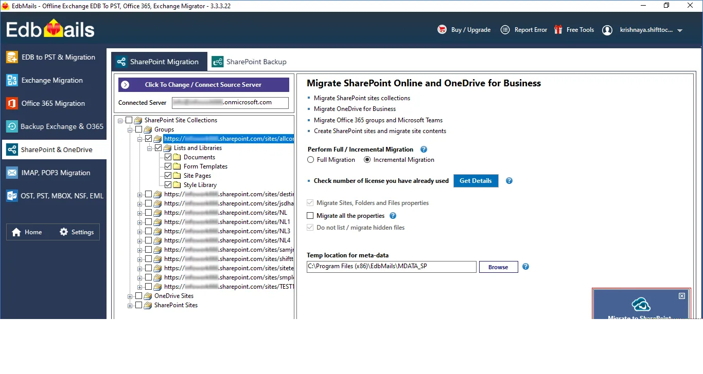Open IMAP, POP3 Migration from the sidebar

point(54,173)
